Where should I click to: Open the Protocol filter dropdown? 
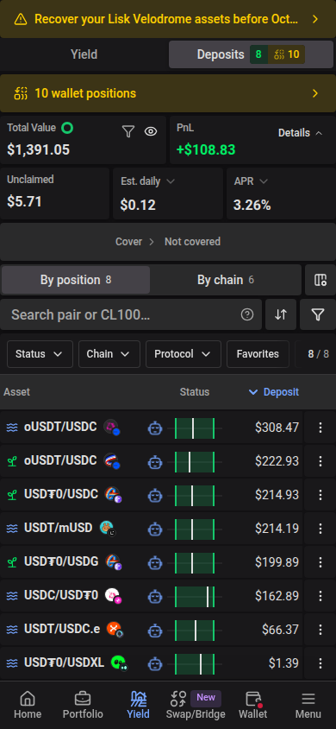click(x=183, y=354)
